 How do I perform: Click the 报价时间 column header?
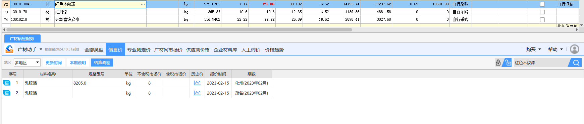[x=218, y=74]
